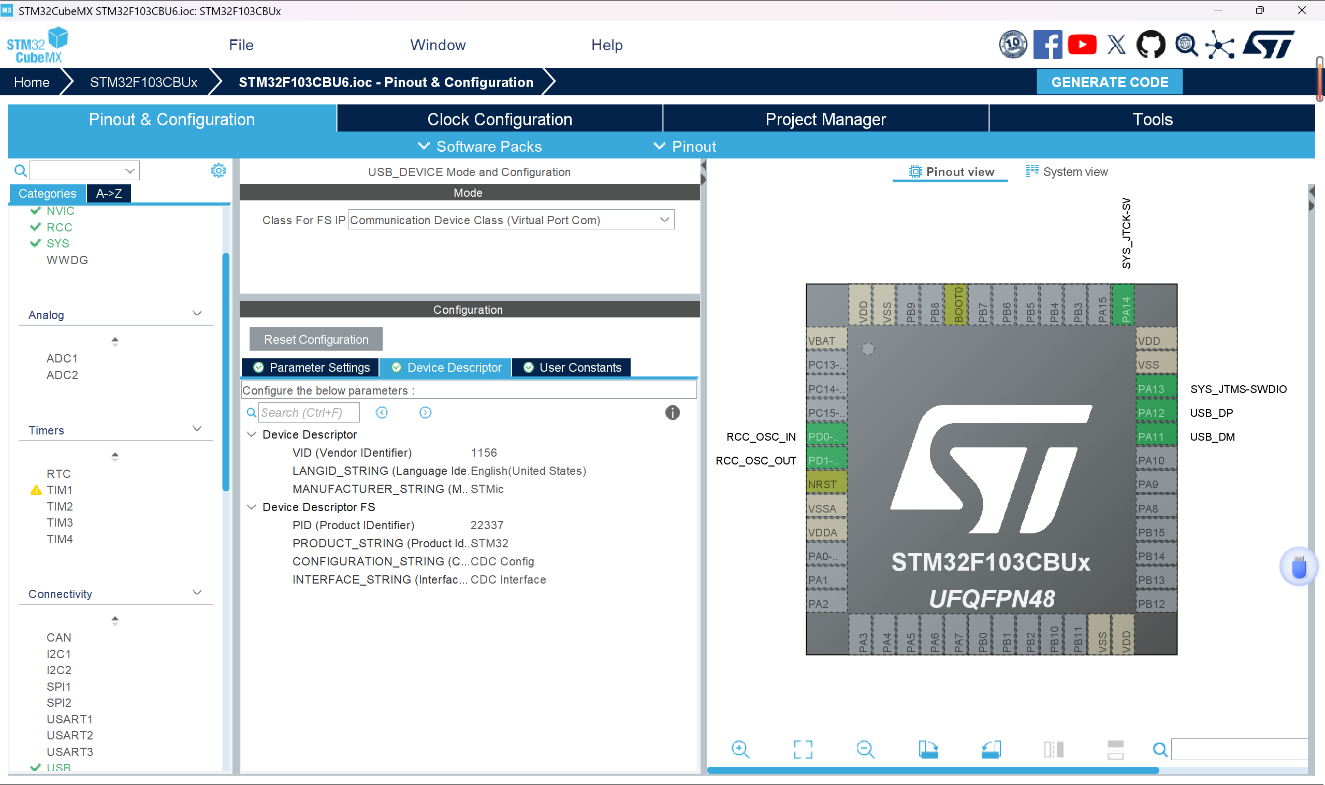
Task: Click the STM32F103CBUx breadcrumb
Action: pyautogui.click(x=143, y=82)
